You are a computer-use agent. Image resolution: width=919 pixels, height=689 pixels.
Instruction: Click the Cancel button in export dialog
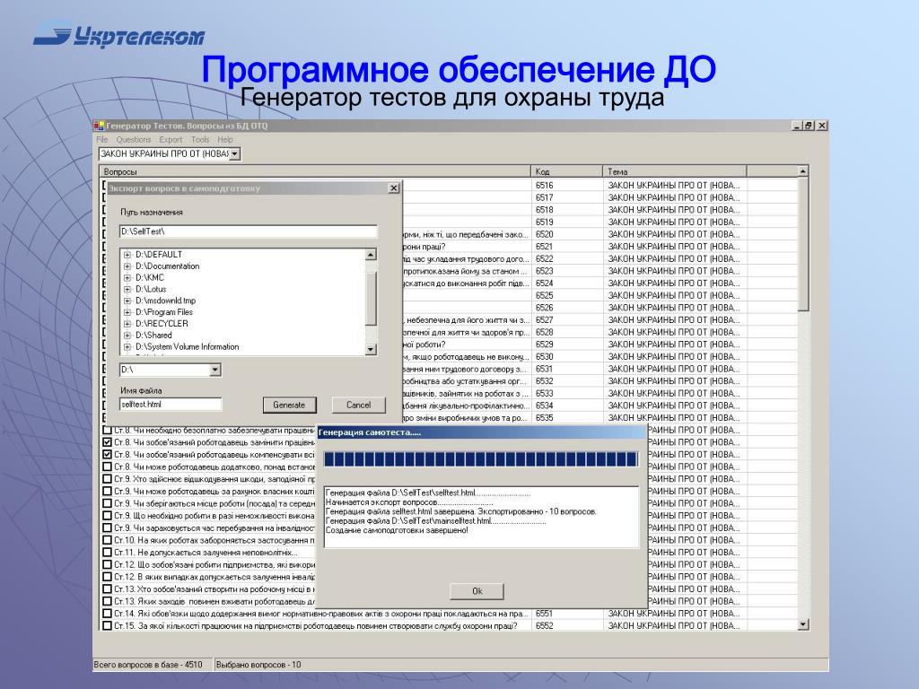358,405
